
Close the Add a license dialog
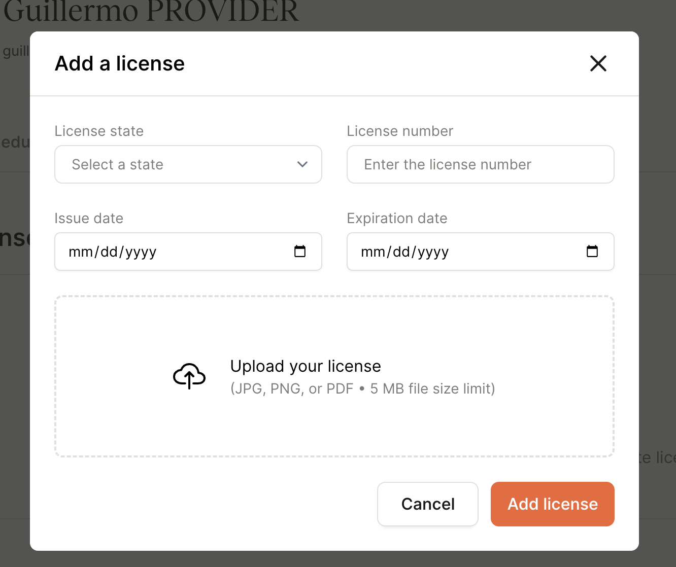click(x=598, y=63)
